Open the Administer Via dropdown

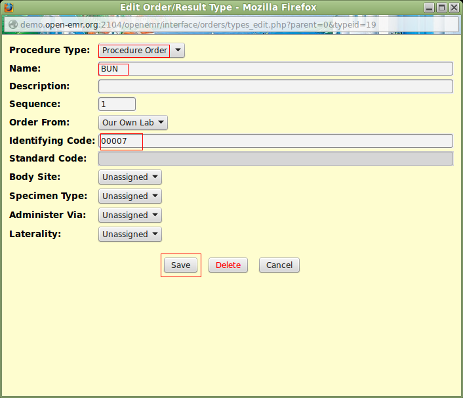click(130, 215)
